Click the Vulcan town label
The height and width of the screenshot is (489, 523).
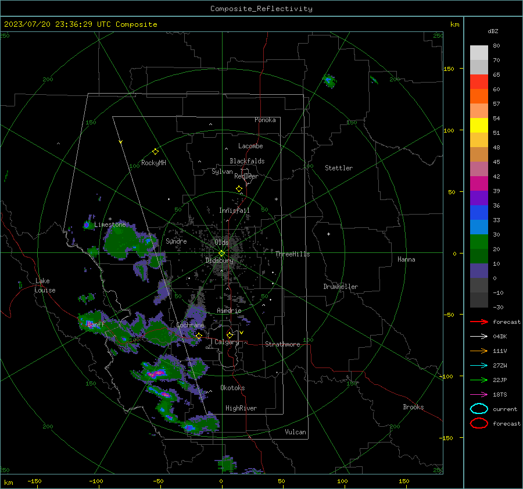click(x=295, y=432)
